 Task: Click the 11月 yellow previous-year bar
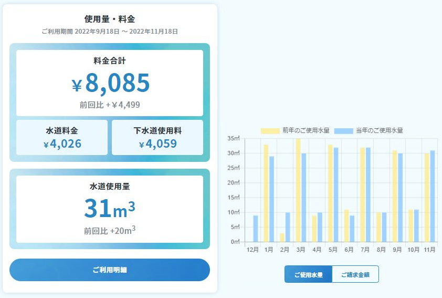pyautogui.click(x=427, y=198)
